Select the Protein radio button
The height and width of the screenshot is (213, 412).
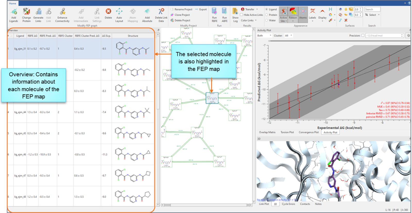point(267,15)
